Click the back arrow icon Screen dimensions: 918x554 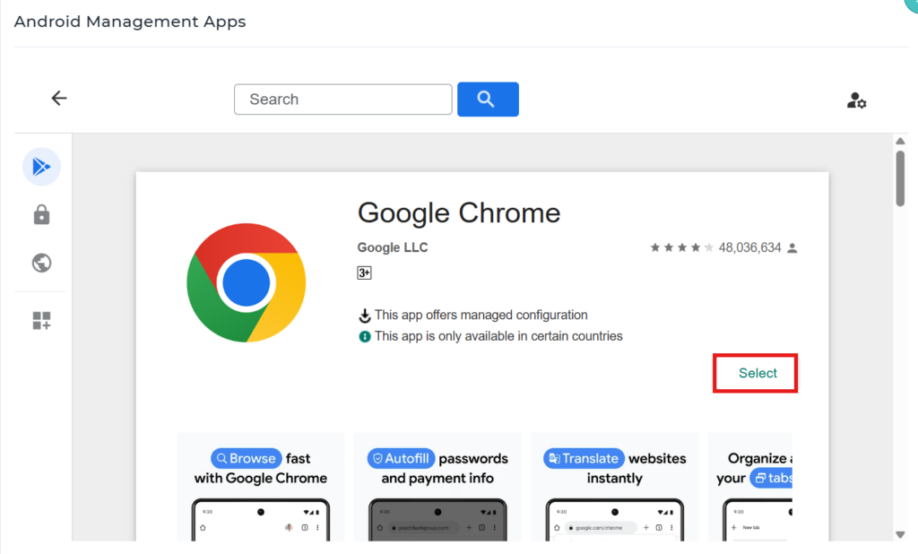(59, 99)
